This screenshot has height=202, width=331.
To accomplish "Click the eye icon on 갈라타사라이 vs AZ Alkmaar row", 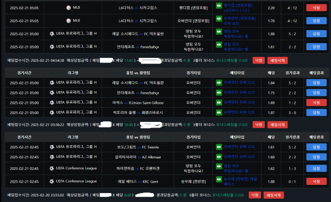I will [x=219, y=157].
